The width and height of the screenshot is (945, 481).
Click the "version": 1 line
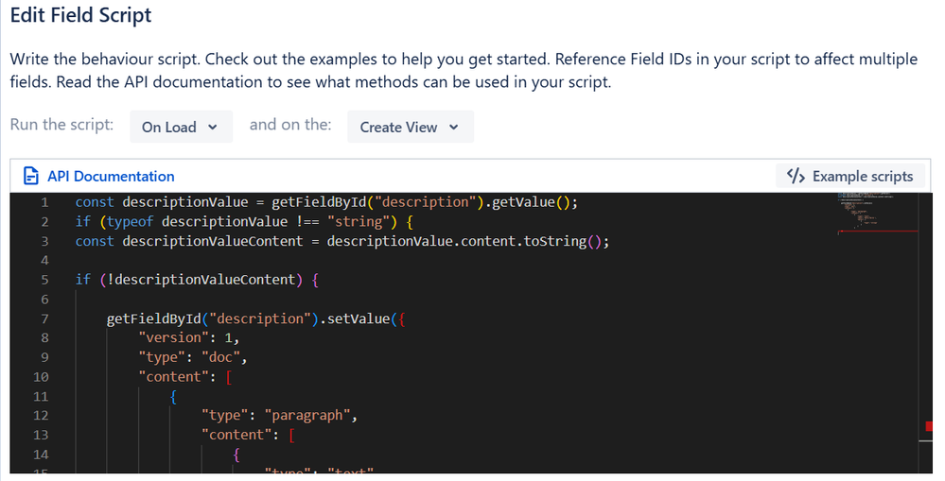189,337
